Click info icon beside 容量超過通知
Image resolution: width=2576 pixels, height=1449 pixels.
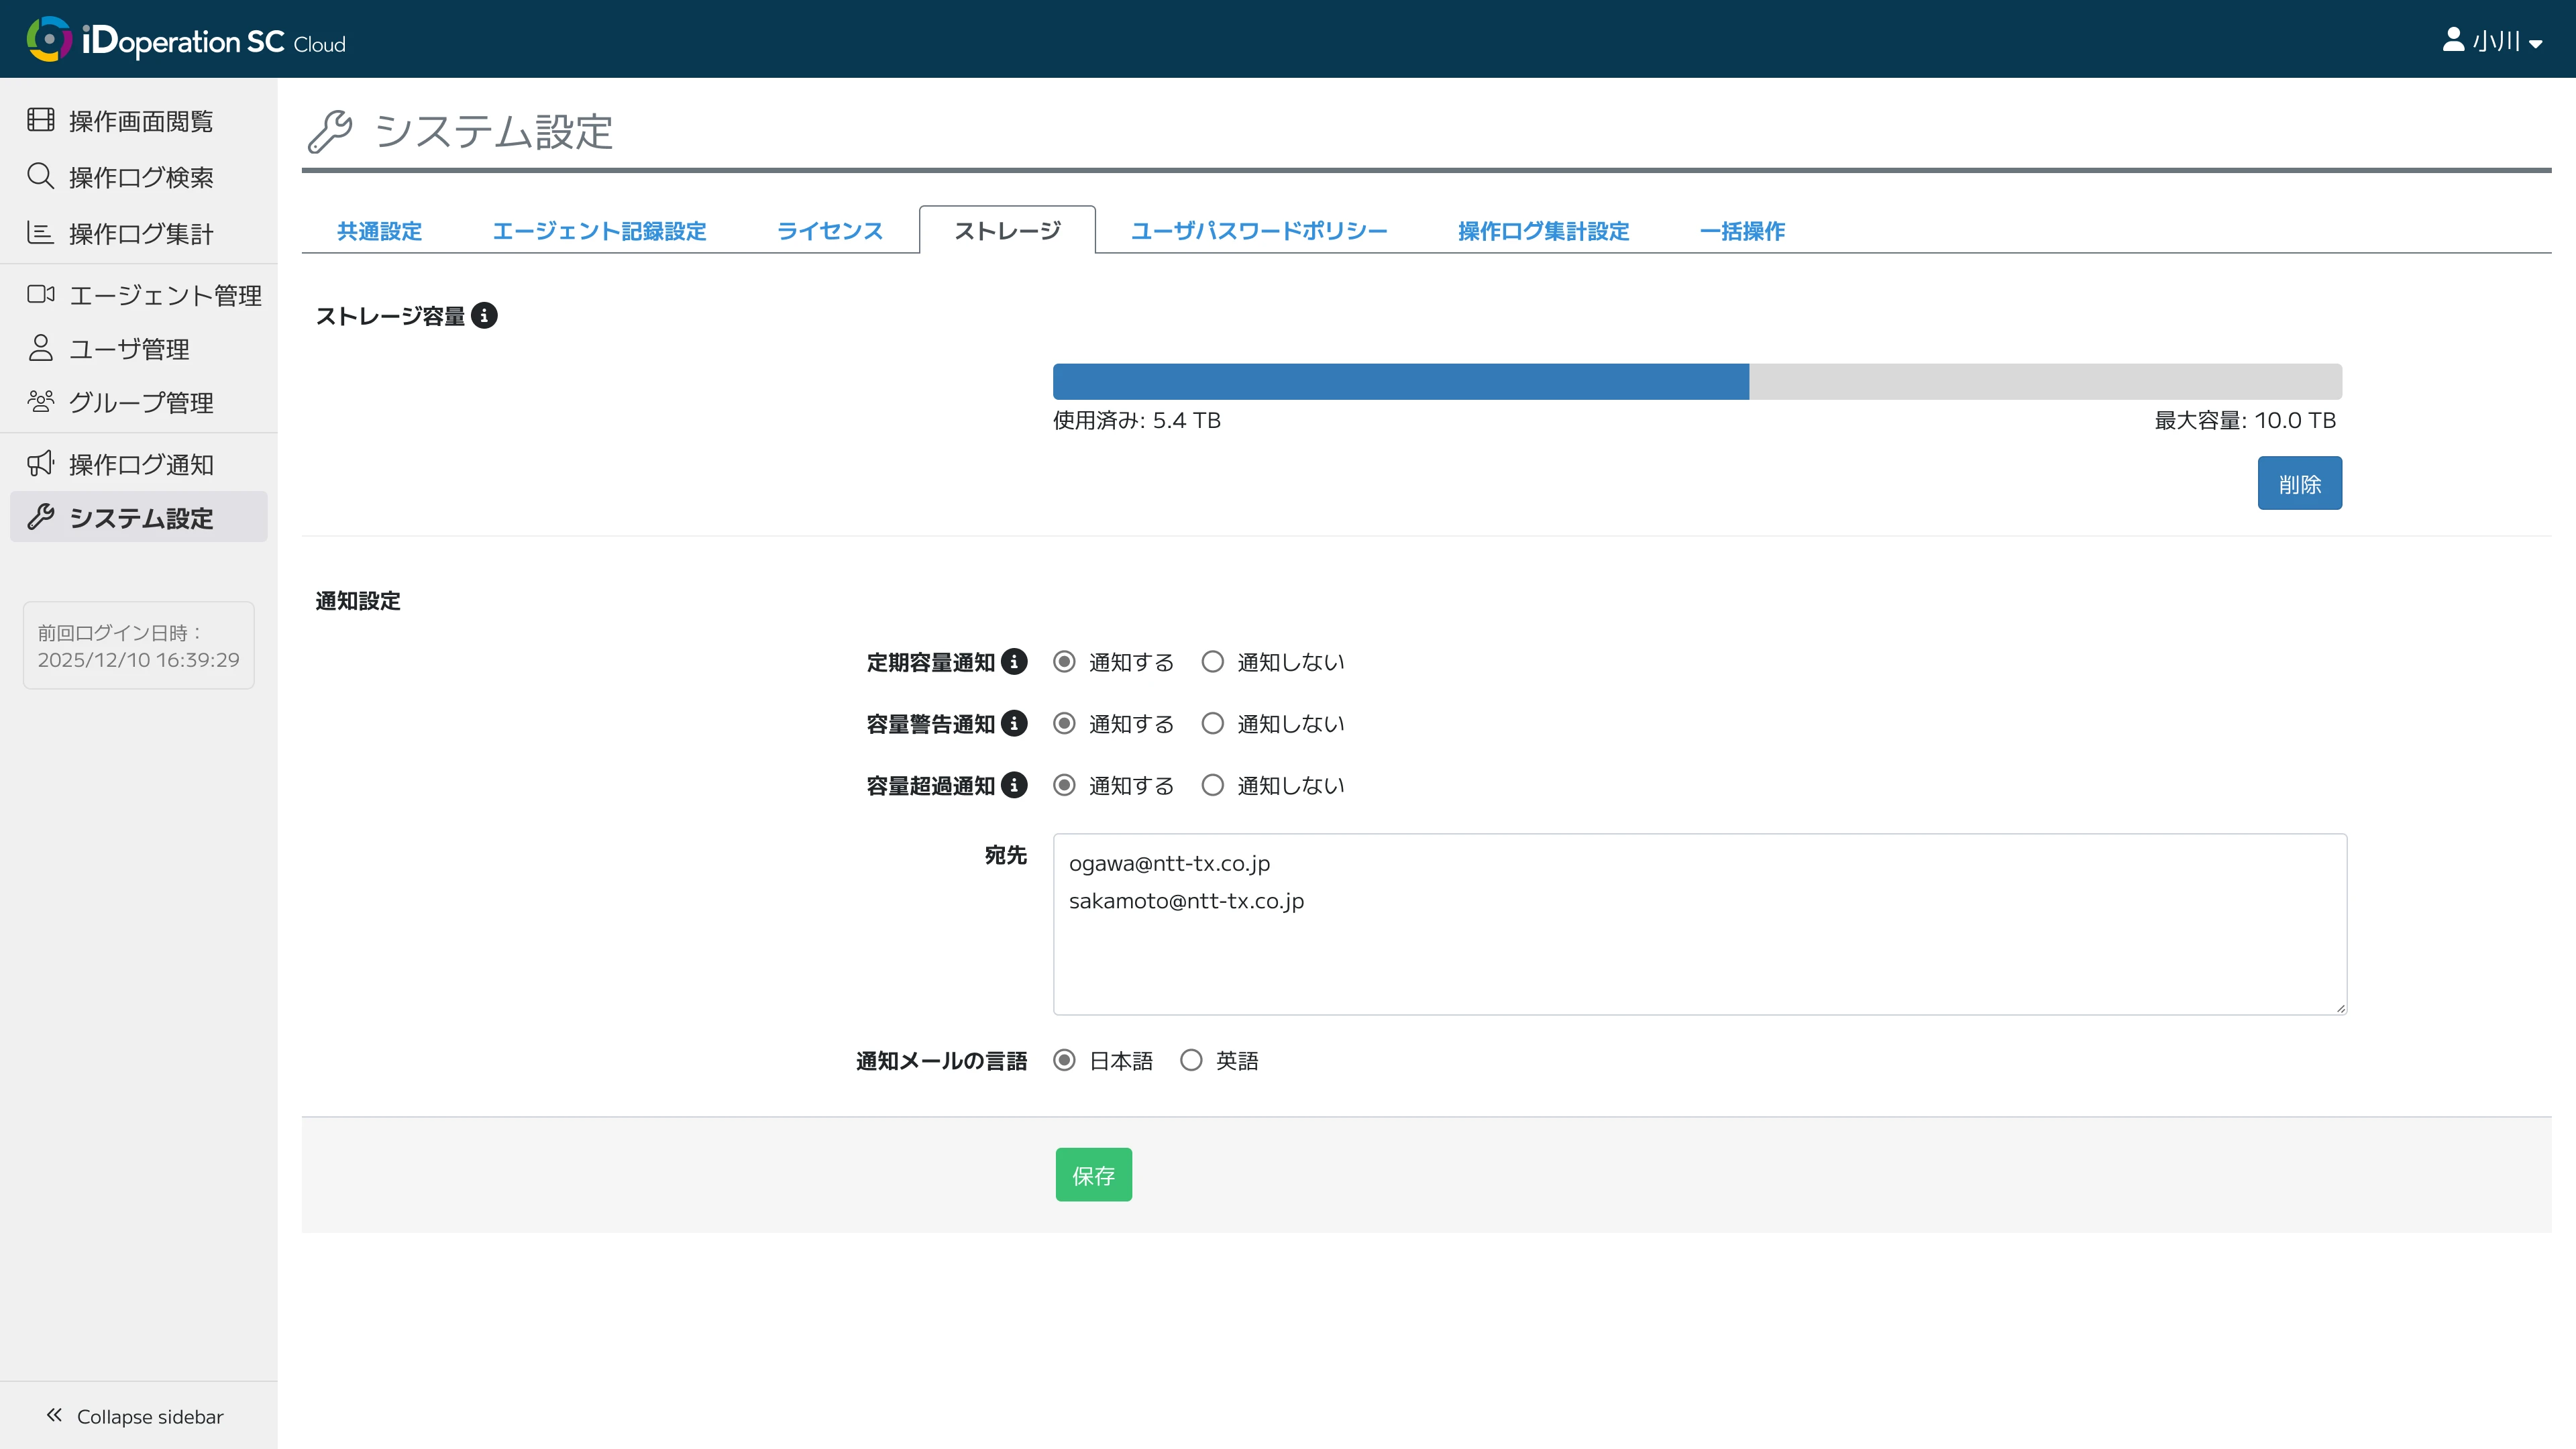[1014, 785]
